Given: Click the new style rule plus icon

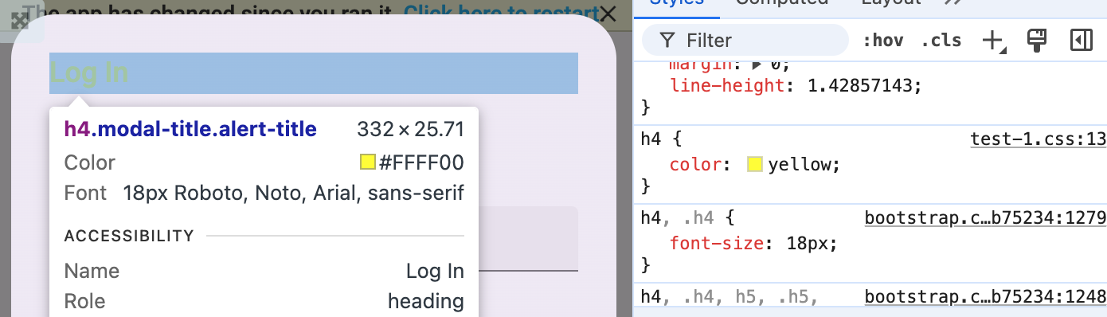Looking at the screenshot, I should pyautogui.click(x=993, y=41).
